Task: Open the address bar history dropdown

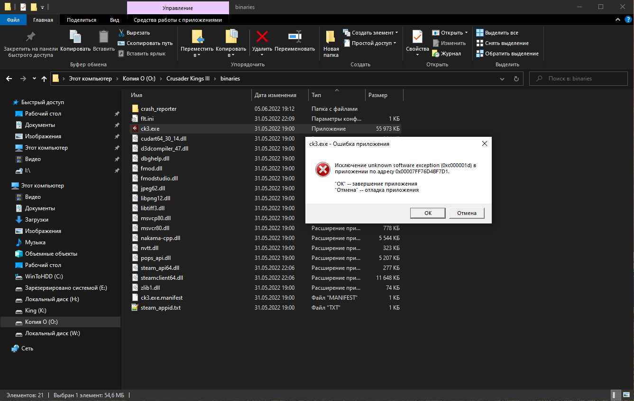Action: 503,79
